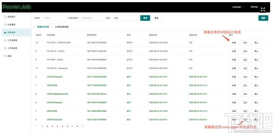The height and width of the screenshot is (133, 273).
Task: Open 详情 for CRON-Broadcast triggered 23:15:01
Action: (234, 77)
